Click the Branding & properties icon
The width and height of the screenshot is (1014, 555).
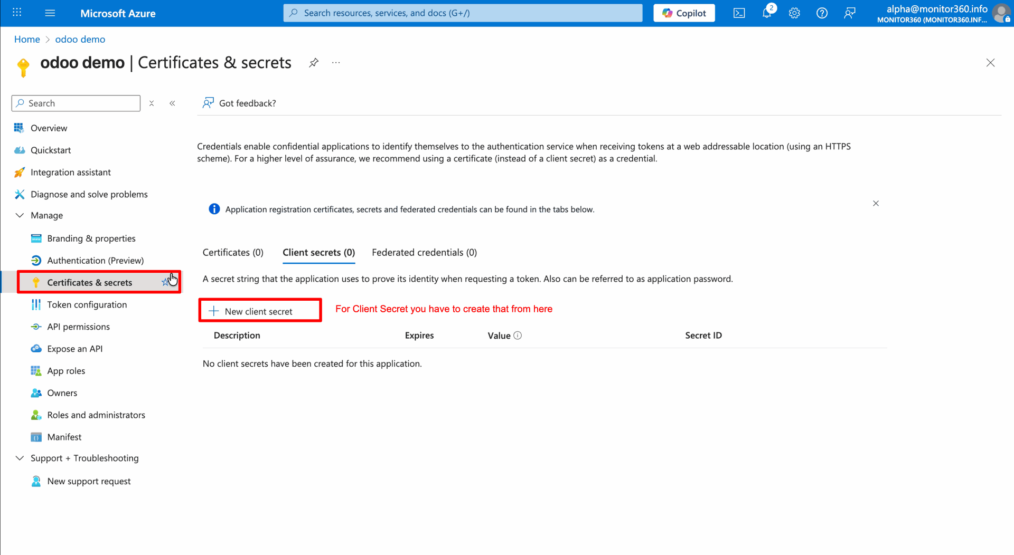36,238
